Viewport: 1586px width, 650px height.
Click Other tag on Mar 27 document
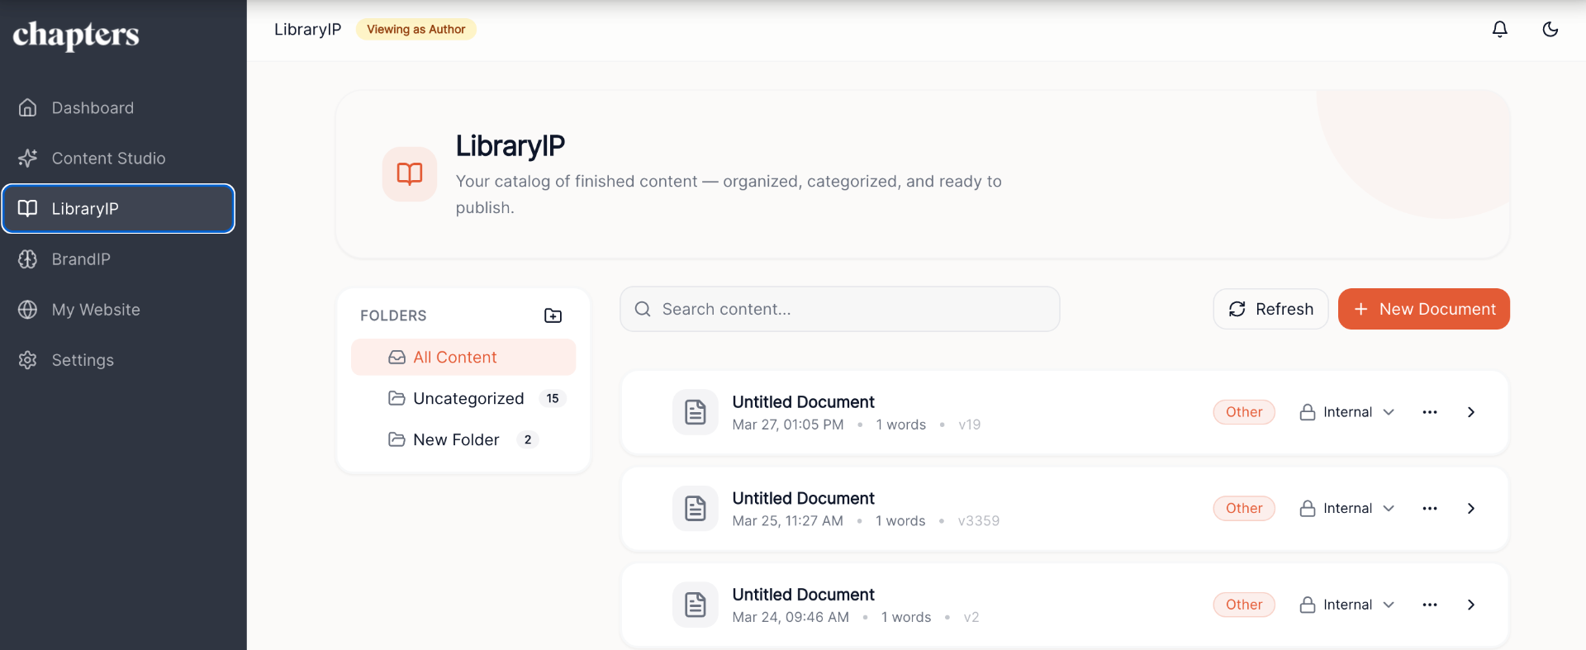pyautogui.click(x=1244, y=411)
